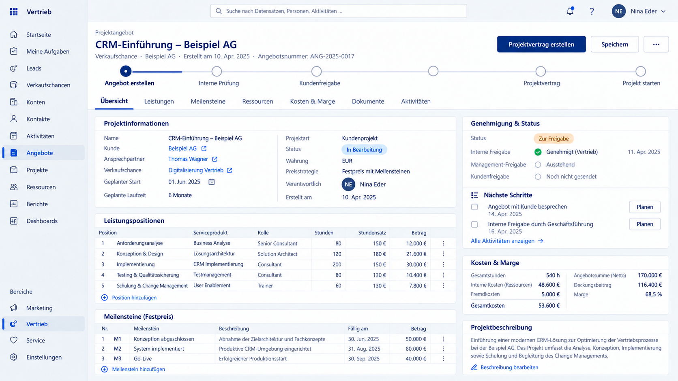The image size is (678, 381).
Task: Check 'Interne Freigabe durch Geschäftsführung' checkbox
Action: [x=474, y=224]
